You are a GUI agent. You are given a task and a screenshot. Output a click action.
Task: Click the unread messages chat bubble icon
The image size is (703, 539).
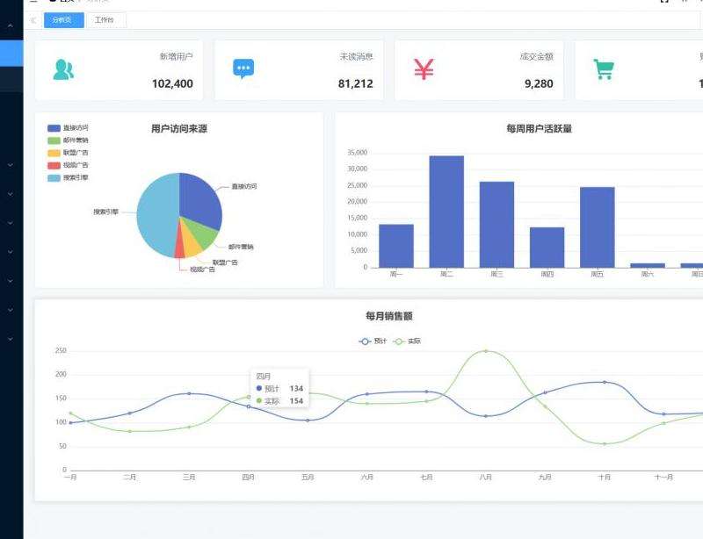243,68
